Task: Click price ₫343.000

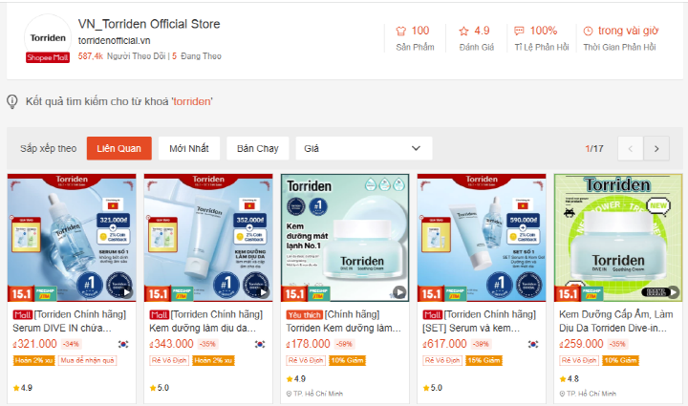Action: (x=171, y=344)
